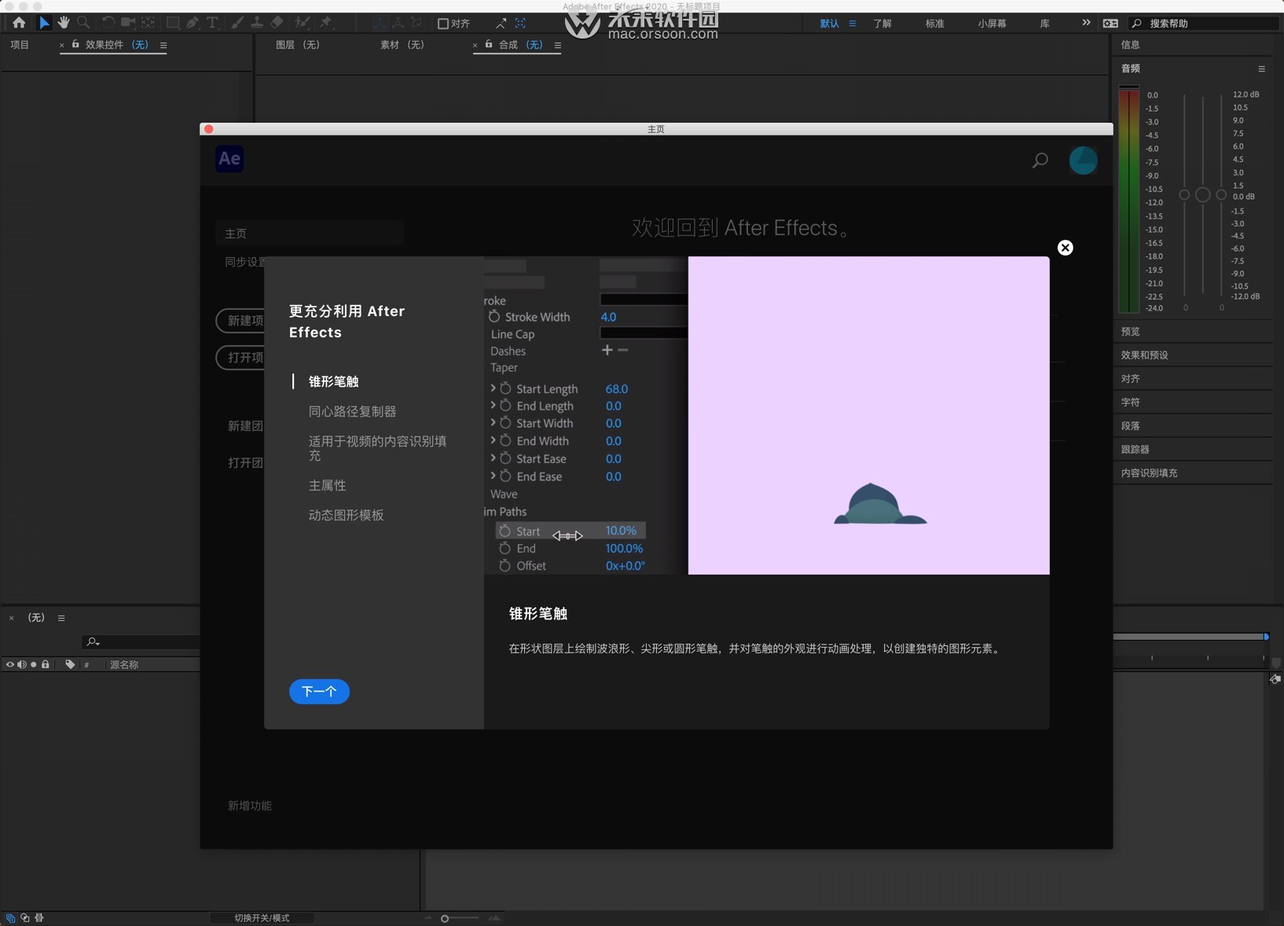Select the Rotation tool
Image resolution: width=1284 pixels, height=926 pixels.
pyautogui.click(x=108, y=23)
